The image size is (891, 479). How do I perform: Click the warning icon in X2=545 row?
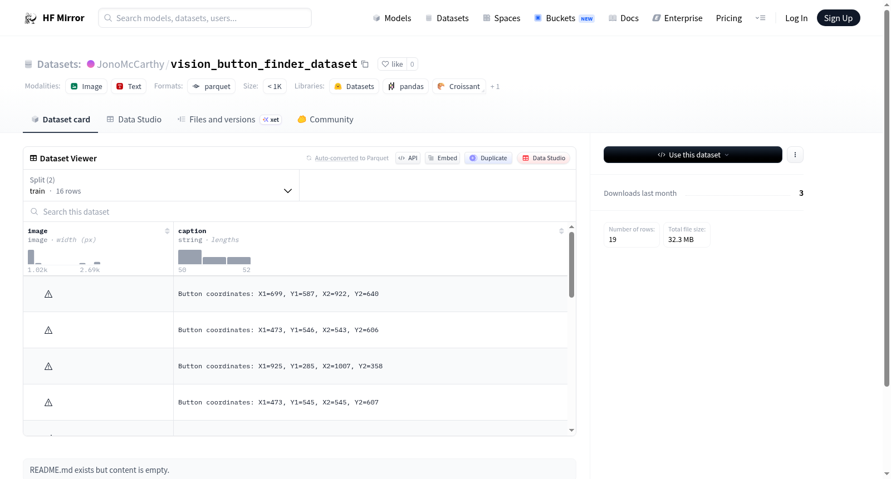pyautogui.click(x=48, y=402)
